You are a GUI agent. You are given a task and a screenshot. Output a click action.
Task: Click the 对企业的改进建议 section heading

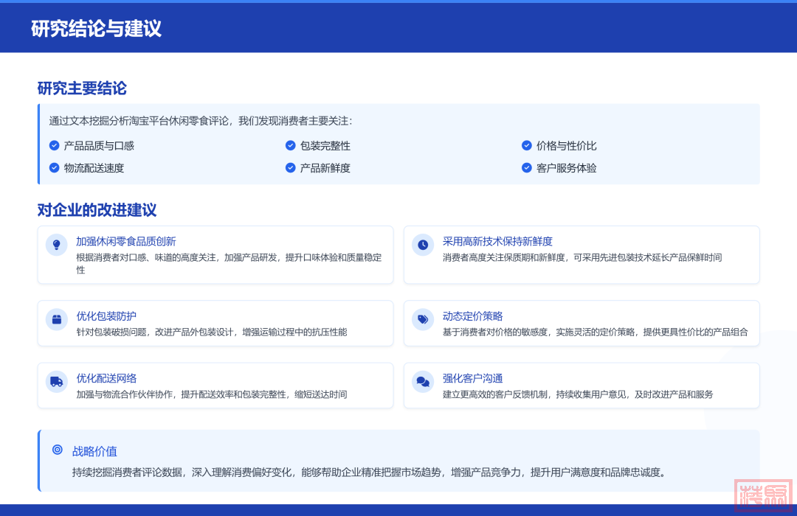(97, 210)
